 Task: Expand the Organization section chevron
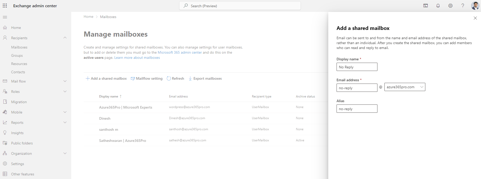coord(65,153)
